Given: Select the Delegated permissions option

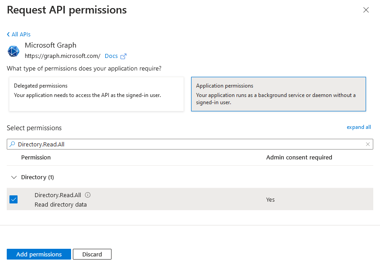Looking at the screenshot, I should (x=96, y=94).
